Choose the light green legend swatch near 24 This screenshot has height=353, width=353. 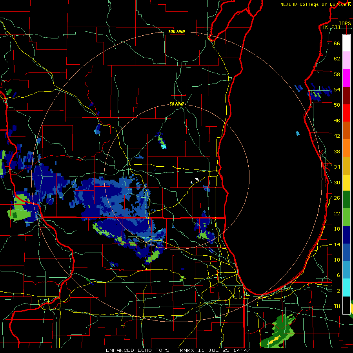(x=346, y=217)
